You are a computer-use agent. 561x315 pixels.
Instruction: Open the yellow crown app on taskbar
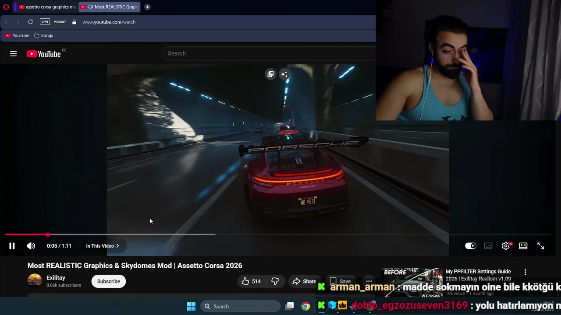(342, 305)
